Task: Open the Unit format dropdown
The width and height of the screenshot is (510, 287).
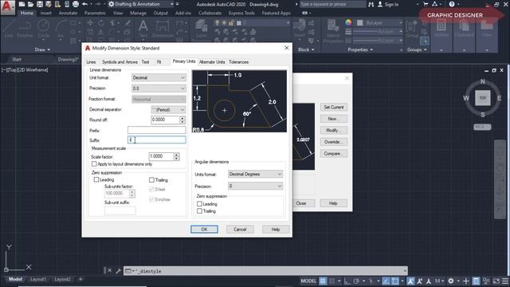Action: [159, 78]
